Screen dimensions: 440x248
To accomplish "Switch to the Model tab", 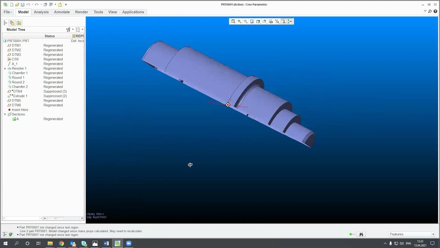I will tap(23, 12).
